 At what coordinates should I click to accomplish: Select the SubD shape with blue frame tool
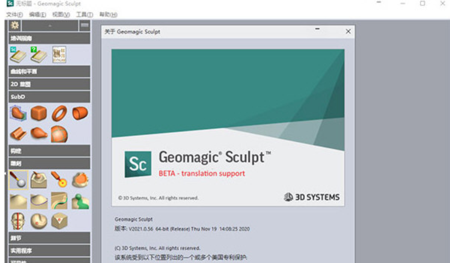18,113
